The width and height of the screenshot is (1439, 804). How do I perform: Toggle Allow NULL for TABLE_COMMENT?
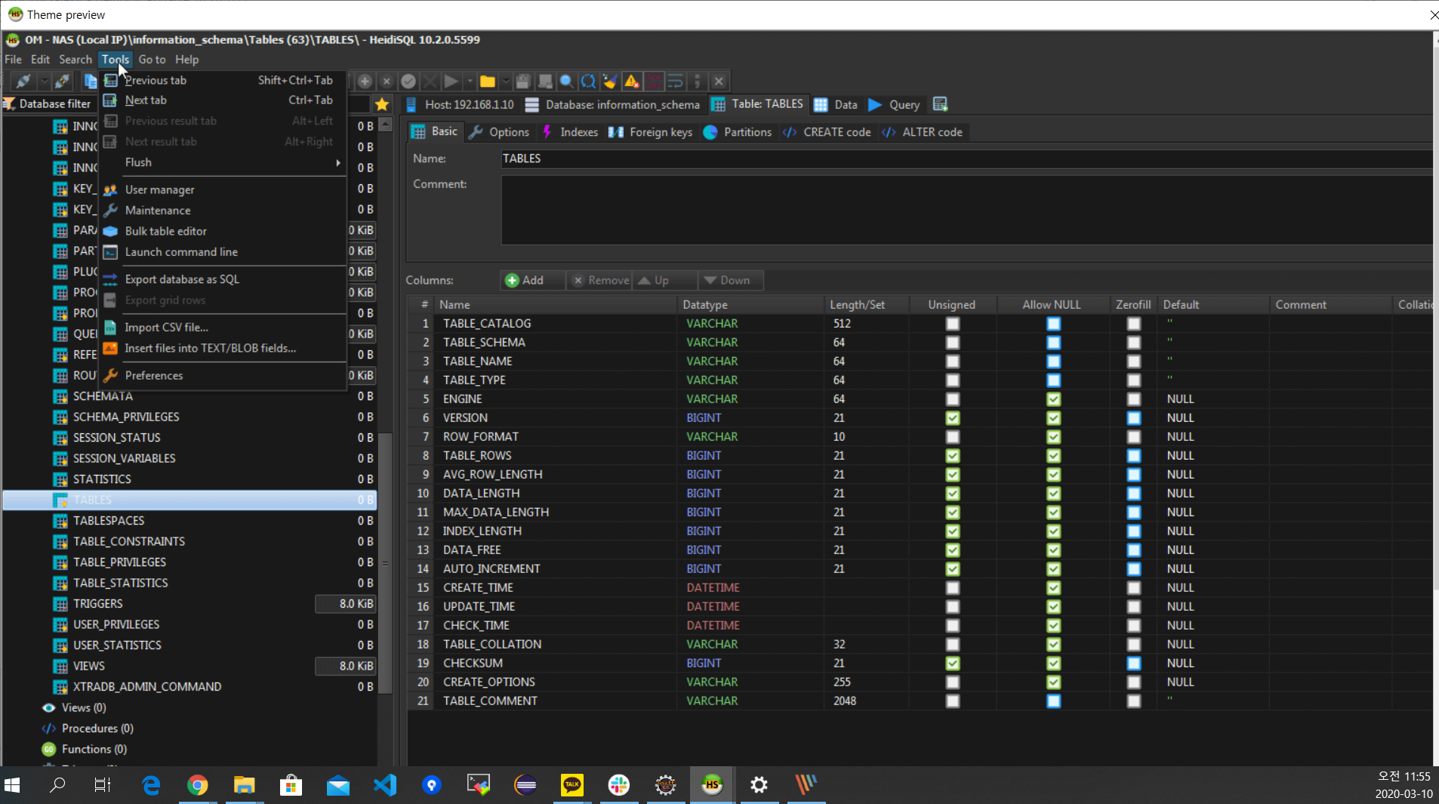[1053, 701]
